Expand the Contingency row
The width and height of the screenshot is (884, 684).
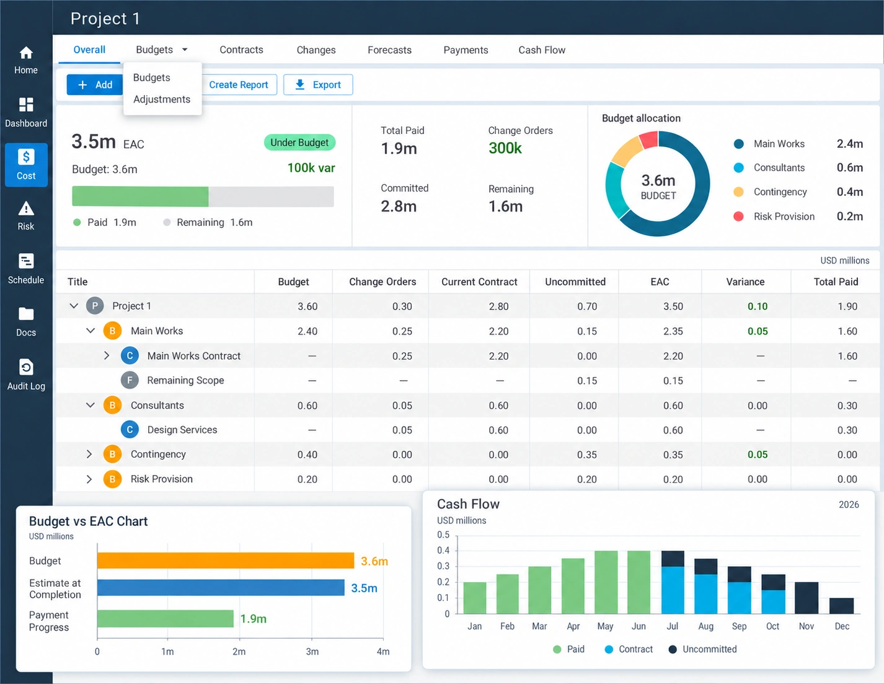click(x=89, y=454)
